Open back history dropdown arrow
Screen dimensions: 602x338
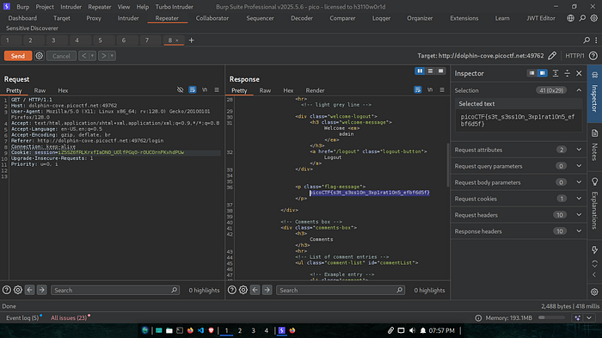92,56
